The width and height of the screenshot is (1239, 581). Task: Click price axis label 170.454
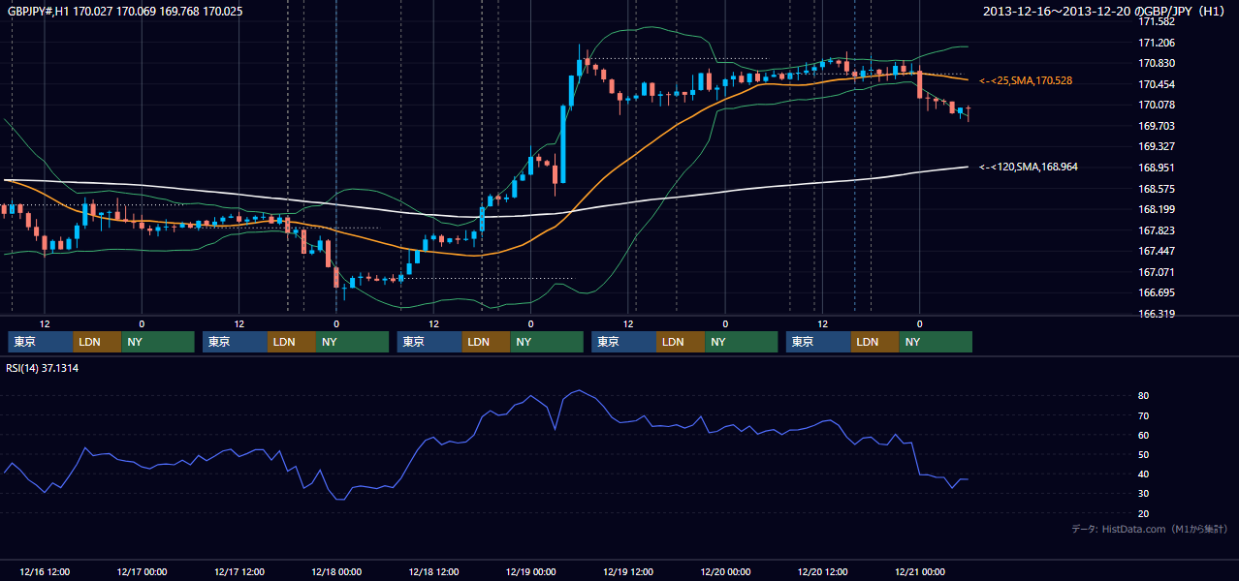coord(1157,84)
